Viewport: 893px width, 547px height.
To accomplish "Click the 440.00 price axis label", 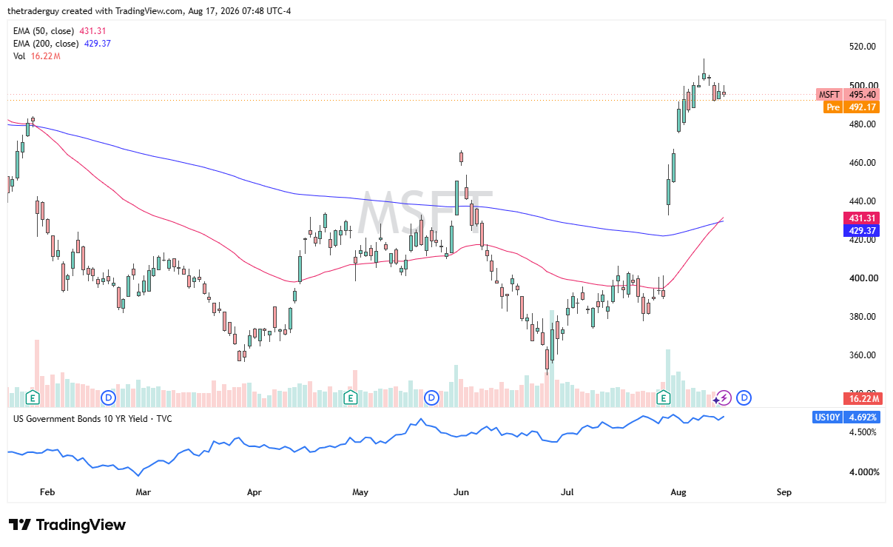I will tap(862, 201).
